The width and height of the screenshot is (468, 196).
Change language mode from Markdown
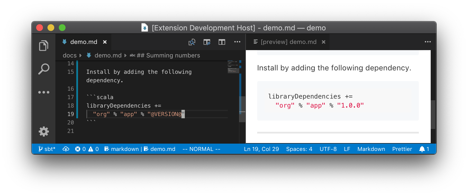pyautogui.click(x=371, y=149)
